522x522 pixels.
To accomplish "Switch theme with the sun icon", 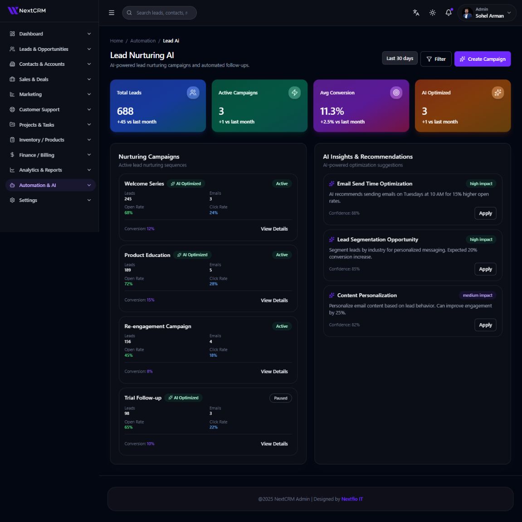I will pyautogui.click(x=433, y=13).
